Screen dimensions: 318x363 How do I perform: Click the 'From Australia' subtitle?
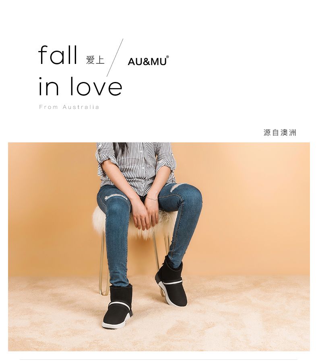click(69, 107)
